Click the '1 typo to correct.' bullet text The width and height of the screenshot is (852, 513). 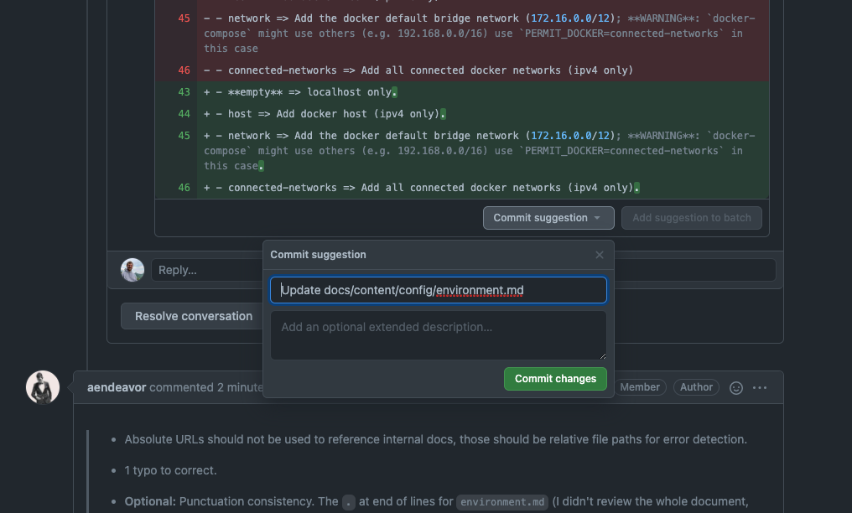170,470
